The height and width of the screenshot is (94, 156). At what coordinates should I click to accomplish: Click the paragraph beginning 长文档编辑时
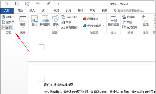point(100,92)
